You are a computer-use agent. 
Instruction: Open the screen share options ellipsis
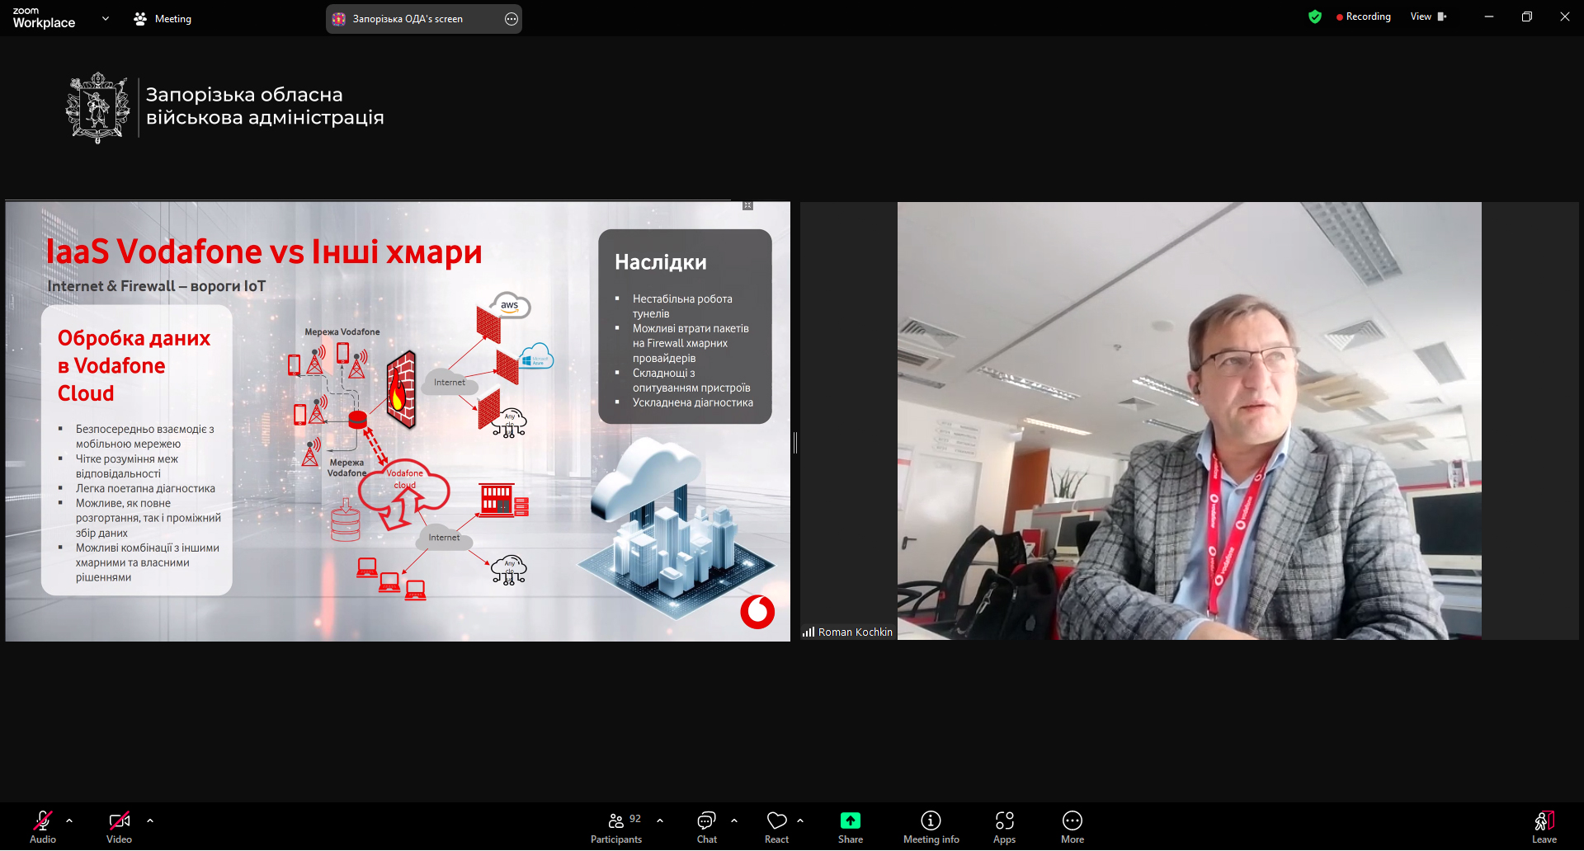point(511,19)
